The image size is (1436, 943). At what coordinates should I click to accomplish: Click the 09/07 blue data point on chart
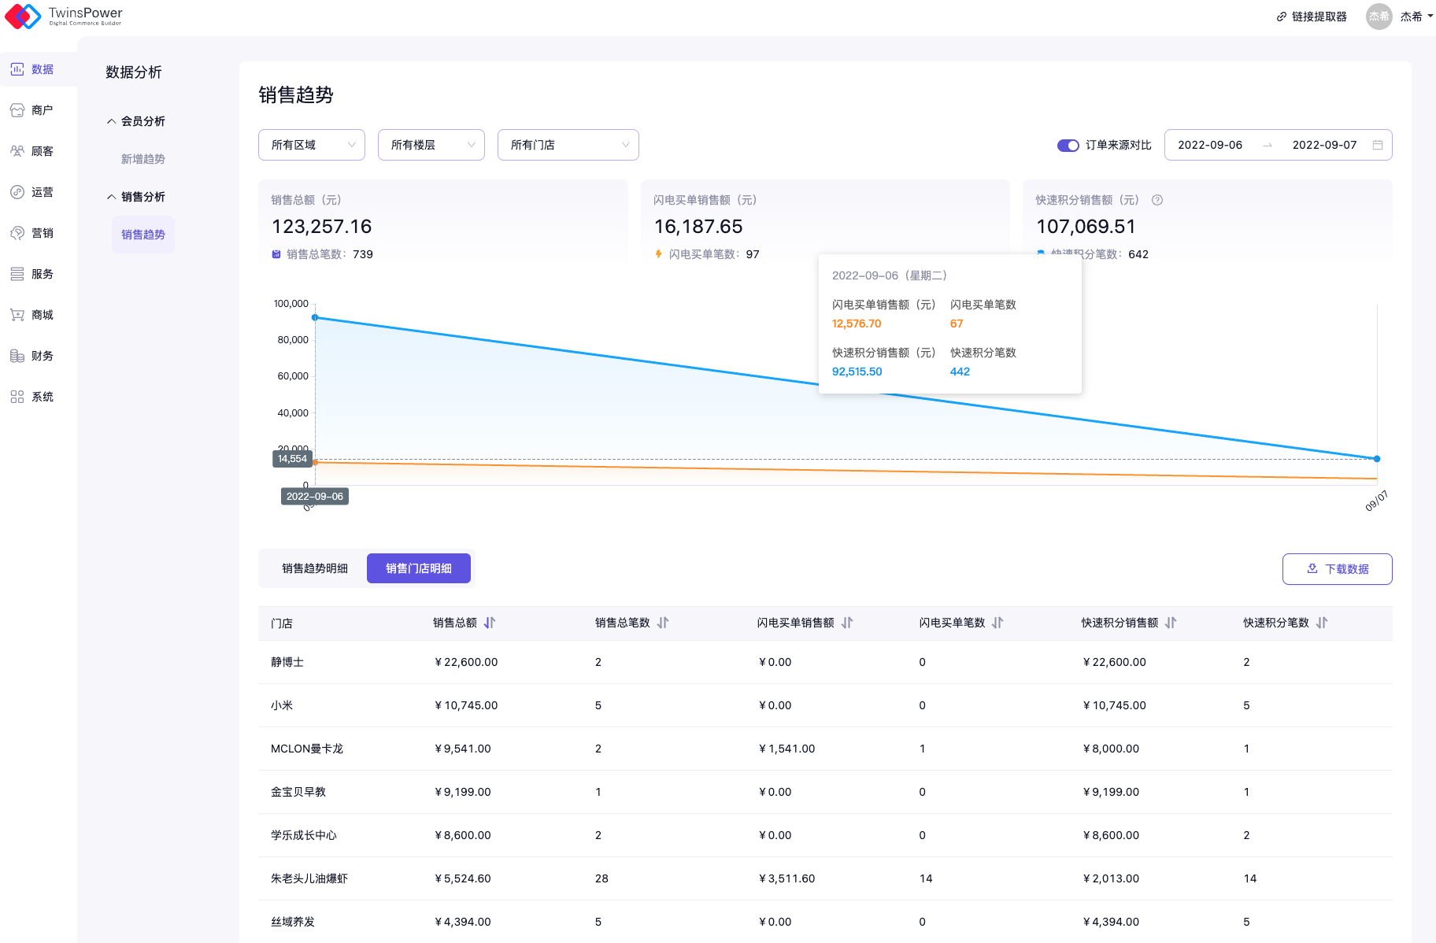(x=1376, y=458)
